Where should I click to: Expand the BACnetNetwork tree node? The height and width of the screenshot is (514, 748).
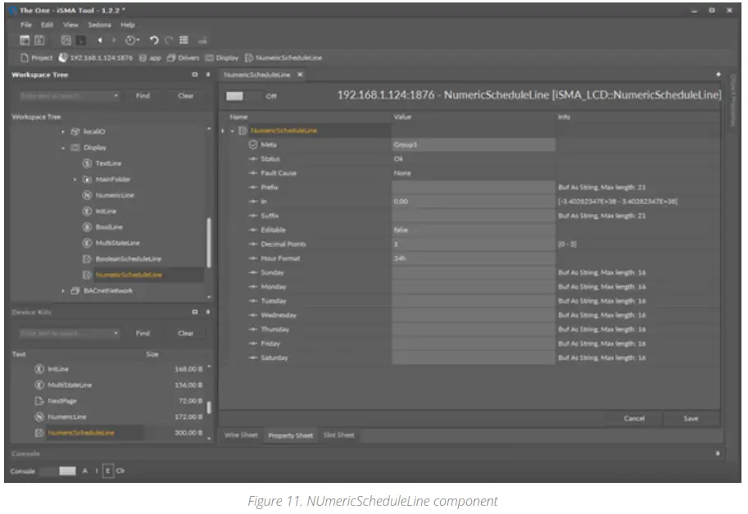pyautogui.click(x=64, y=291)
